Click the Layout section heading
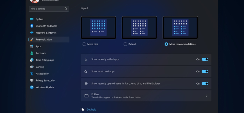244x113 pixels. click(84, 8)
